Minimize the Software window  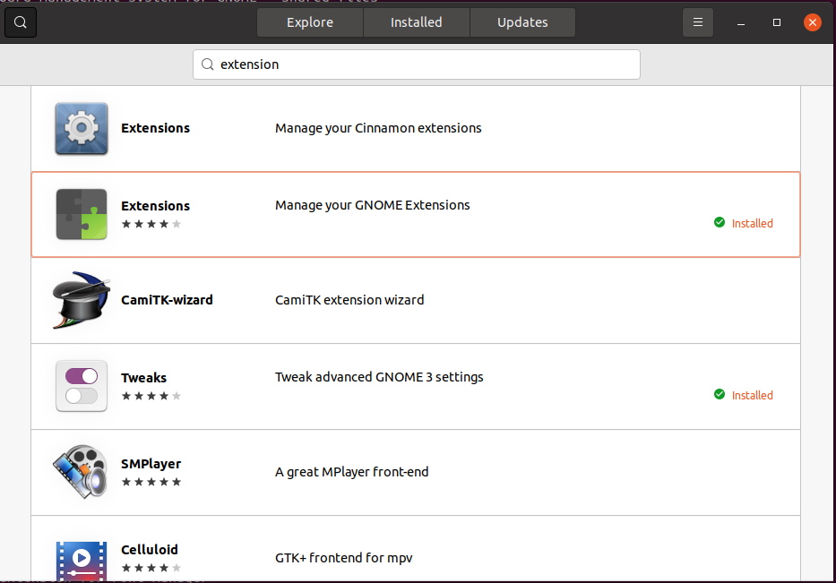click(740, 22)
